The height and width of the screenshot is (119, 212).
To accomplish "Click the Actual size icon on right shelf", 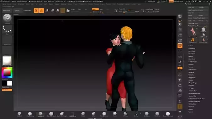I will [x=180, y=35].
